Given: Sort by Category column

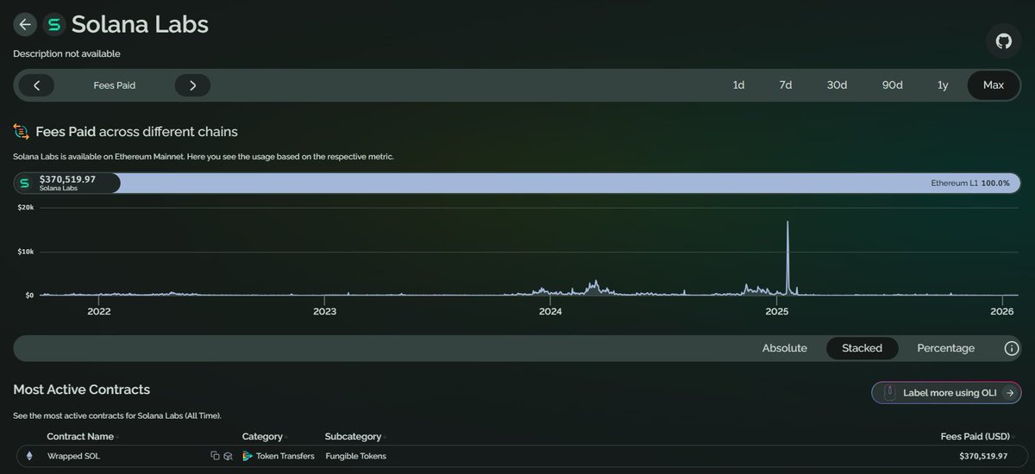Looking at the screenshot, I should point(264,437).
